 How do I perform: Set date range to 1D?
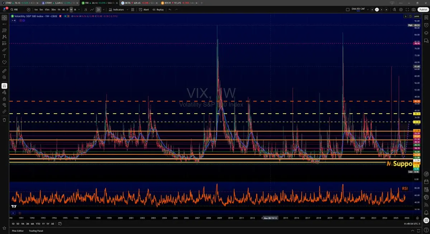click(x=13, y=224)
